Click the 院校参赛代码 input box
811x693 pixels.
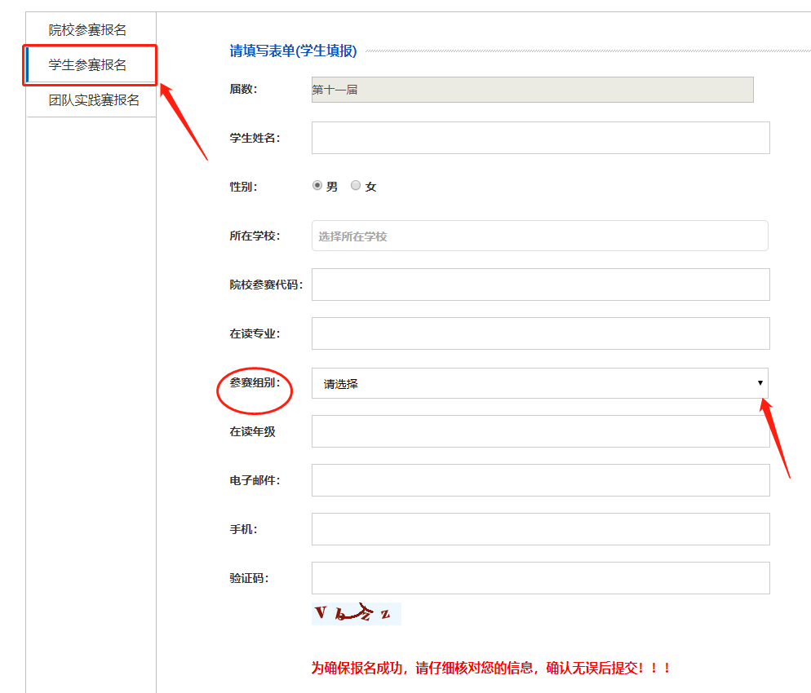(540, 285)
